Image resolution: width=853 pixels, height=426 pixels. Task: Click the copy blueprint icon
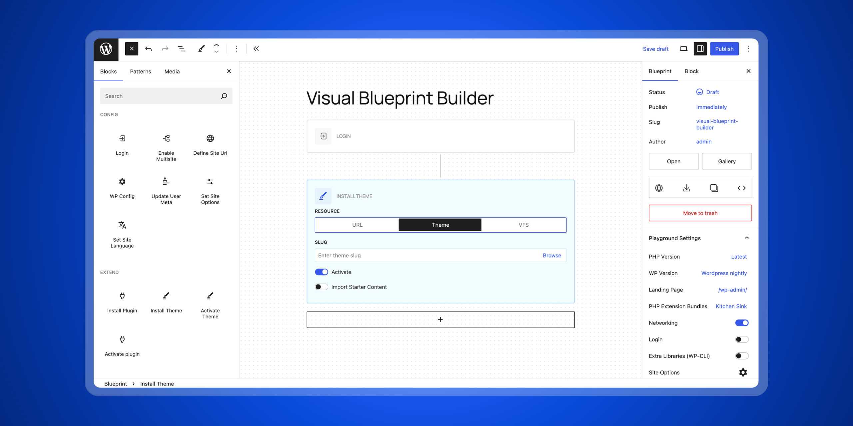click(714, 188)
